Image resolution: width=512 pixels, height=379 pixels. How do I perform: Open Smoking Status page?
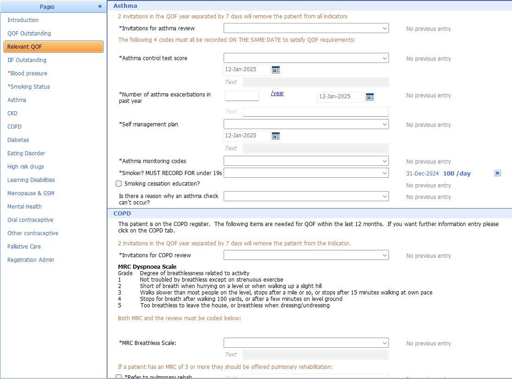click(x=28, y=86)
